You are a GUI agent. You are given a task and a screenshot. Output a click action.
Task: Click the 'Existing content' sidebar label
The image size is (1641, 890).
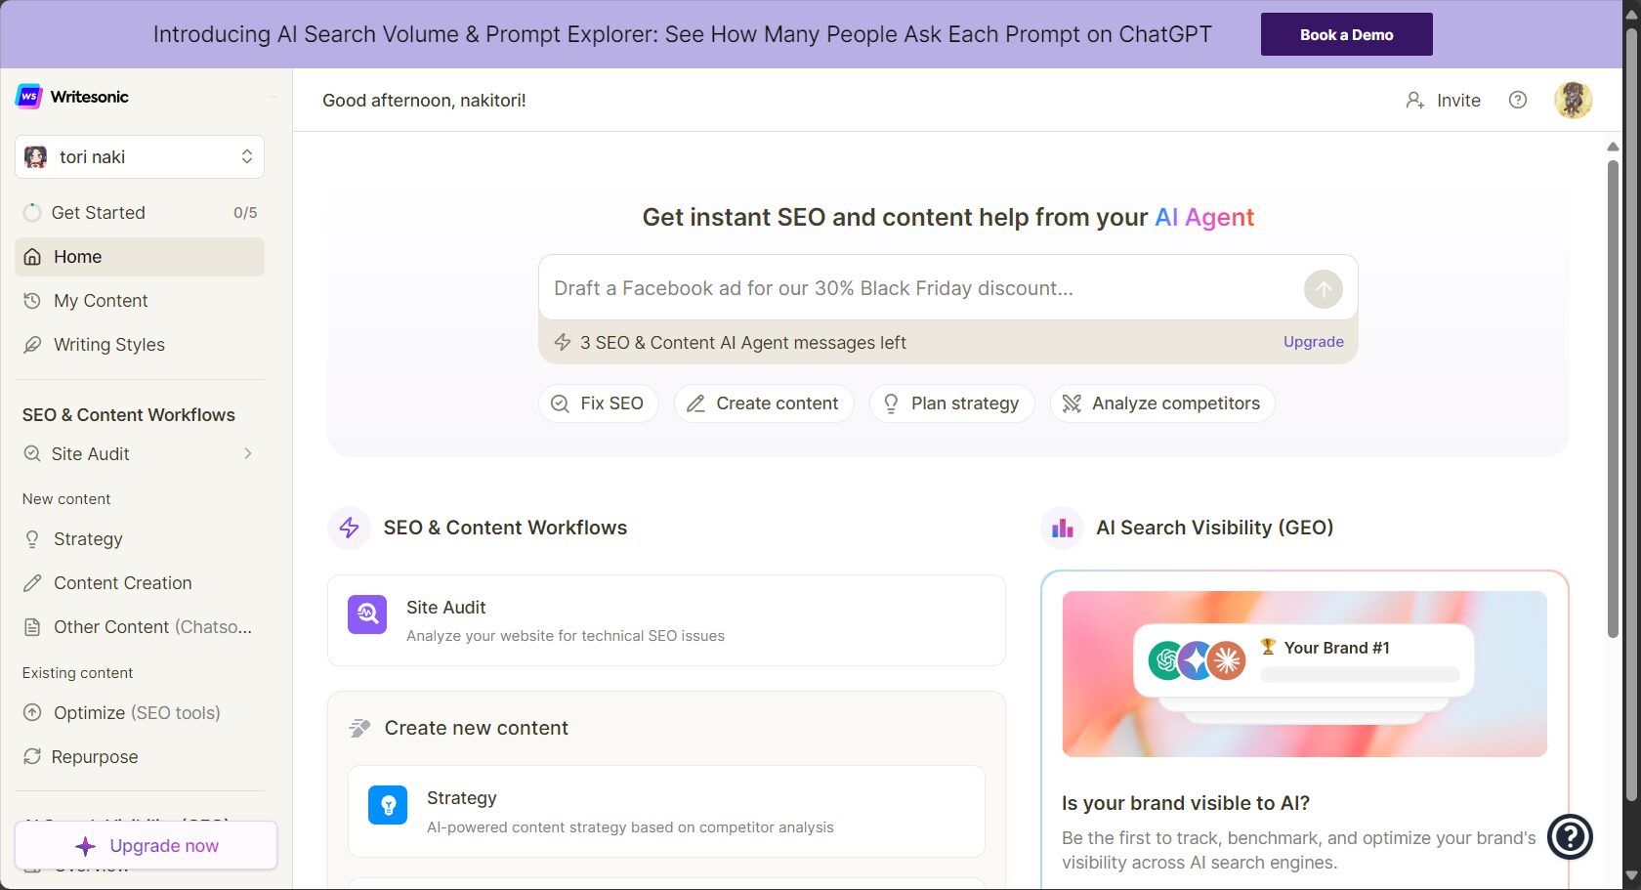click(77, 673)
